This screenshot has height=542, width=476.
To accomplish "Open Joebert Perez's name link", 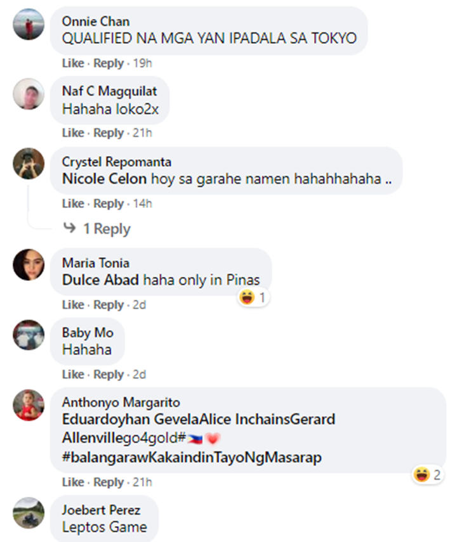I will coord(101,510).
